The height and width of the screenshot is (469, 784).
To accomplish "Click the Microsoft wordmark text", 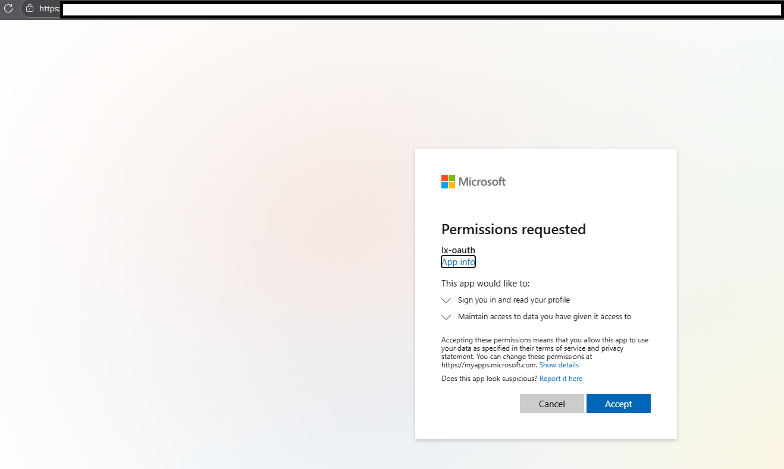I will [x=482, y=182].
